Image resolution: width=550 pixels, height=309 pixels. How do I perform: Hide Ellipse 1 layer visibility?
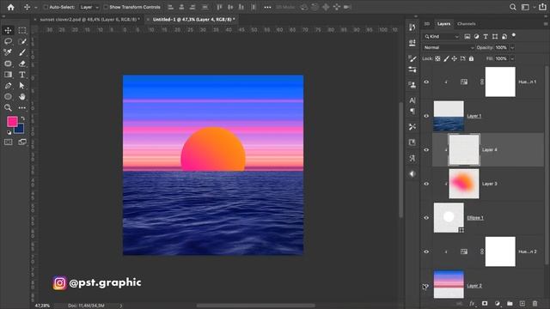[x=426, y=217]
